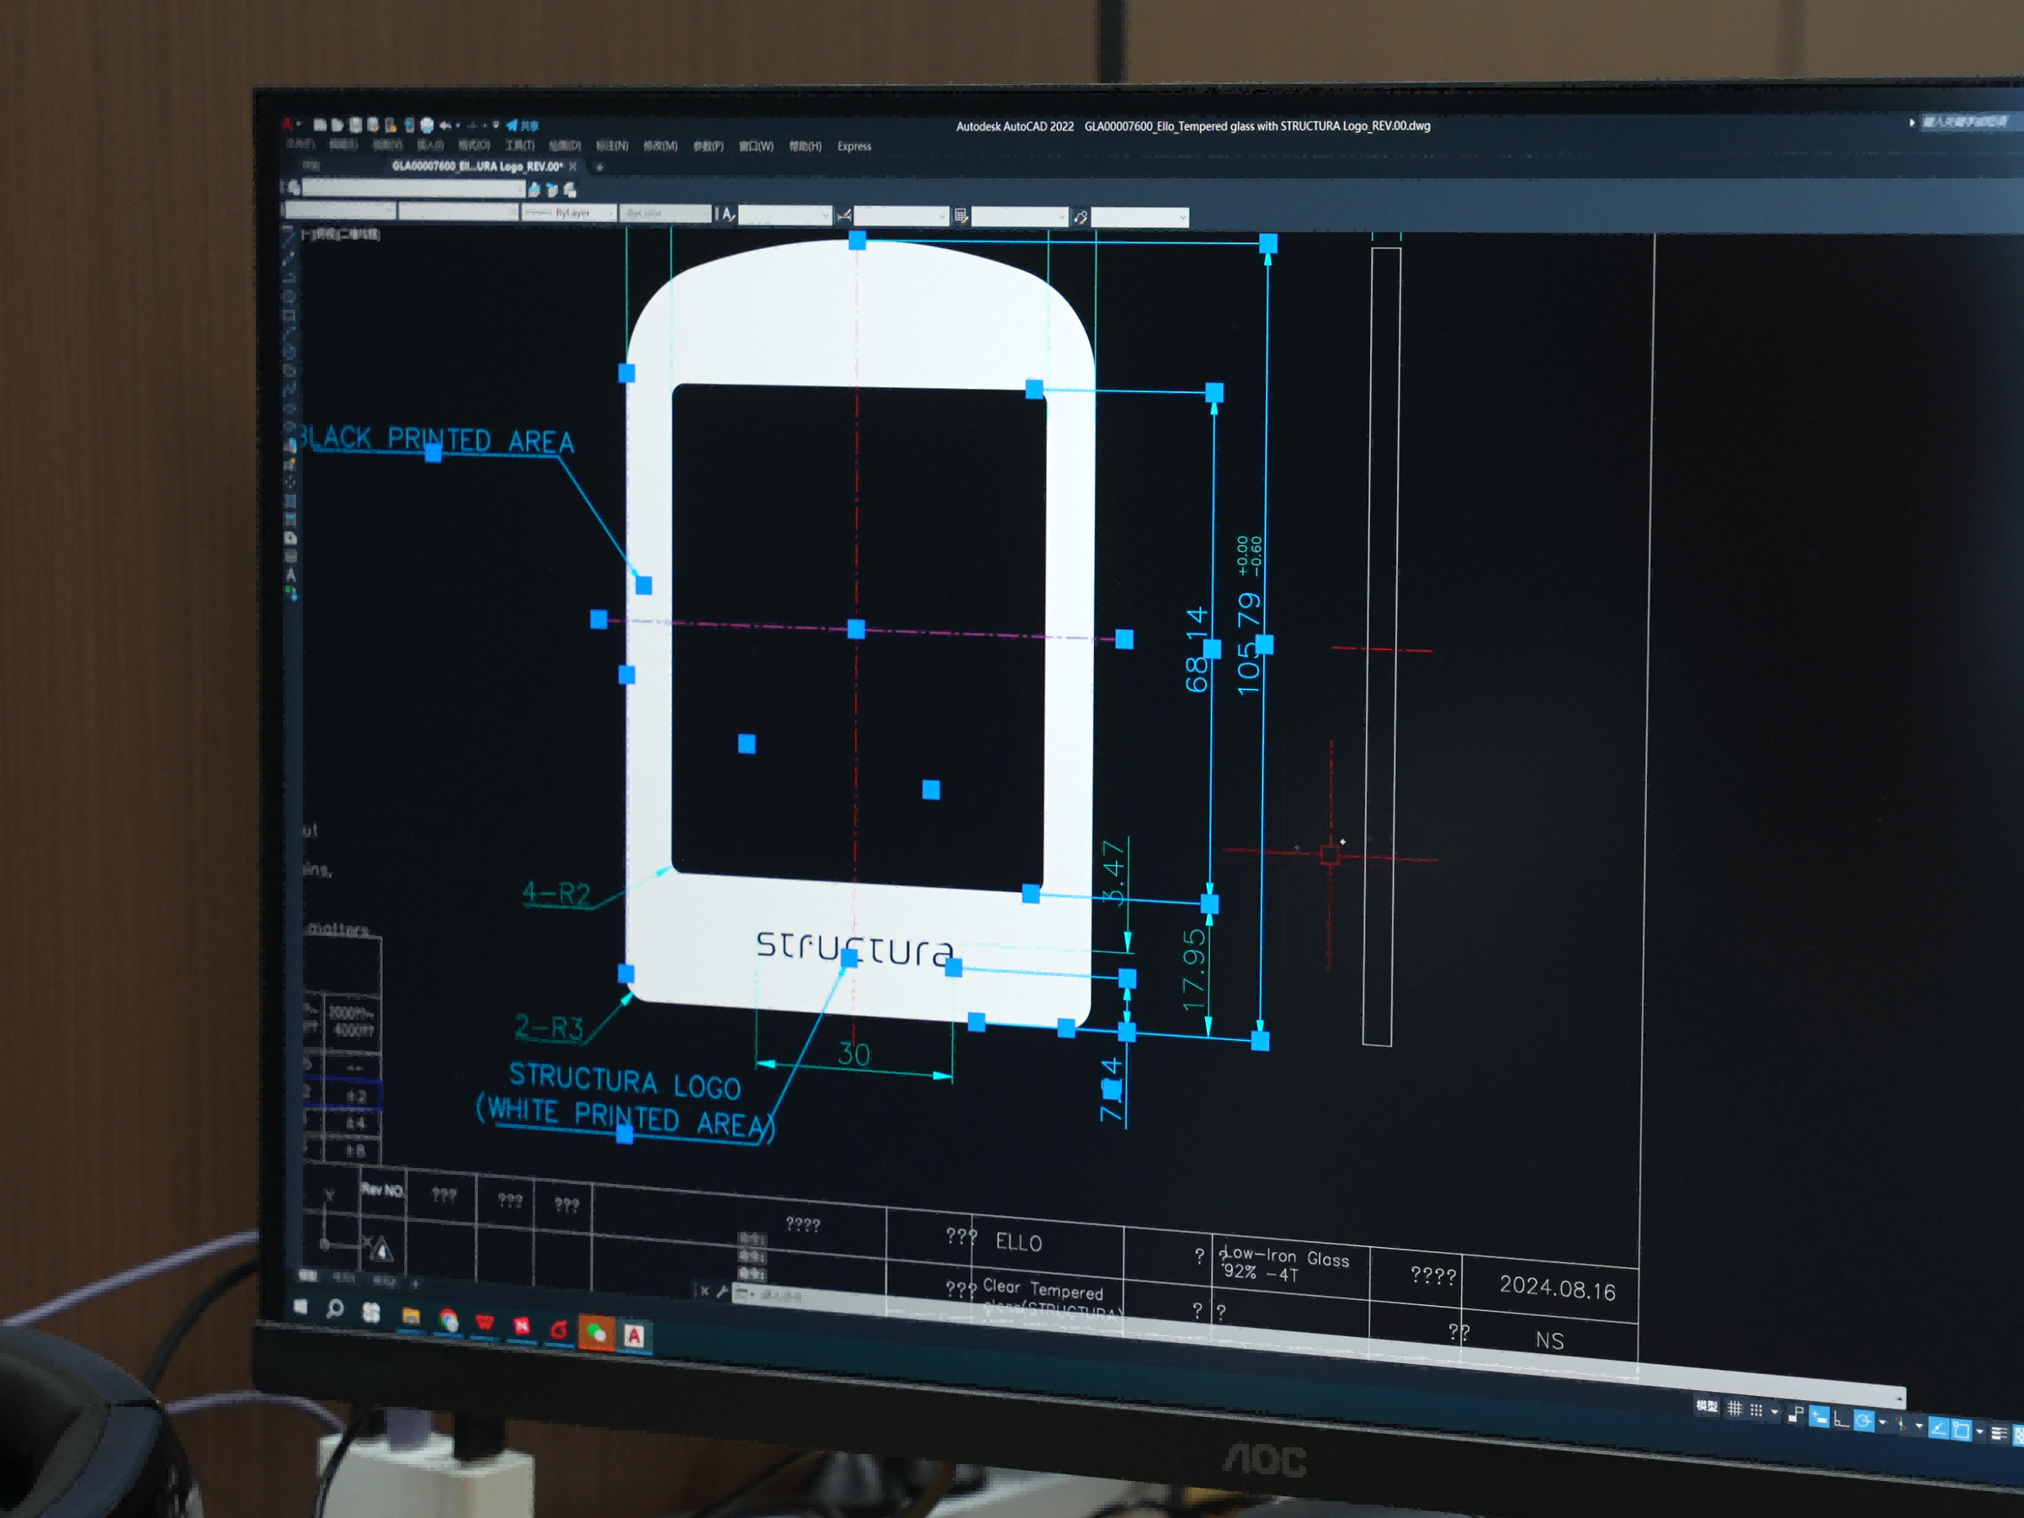Viewport: 2024px width, 1518px height.
Task: Open Task View on the taskbar
Action: pyautogui.click(x=370, y=1313)
